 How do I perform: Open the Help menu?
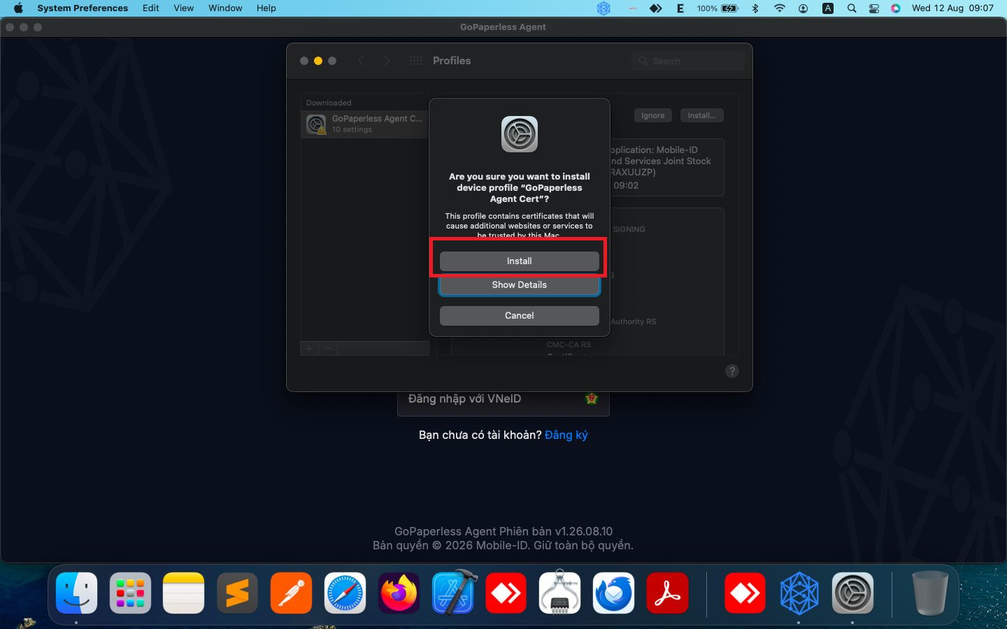tap(266, 8)
